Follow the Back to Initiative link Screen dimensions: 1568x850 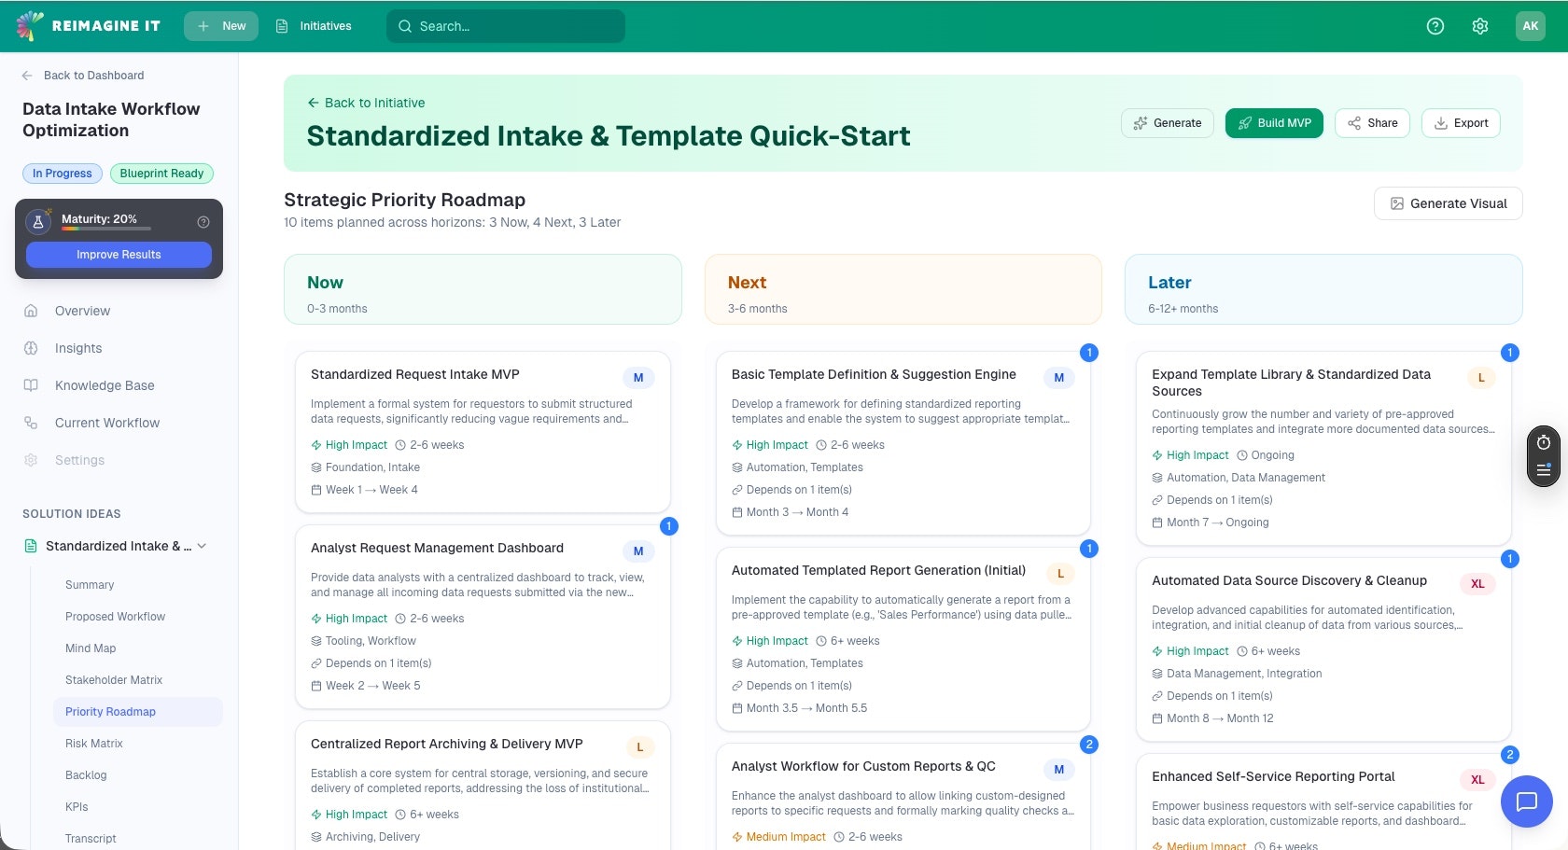coord(366,103)
